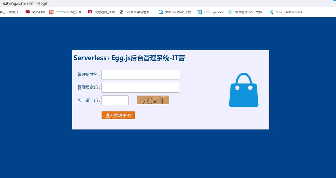This screenshot has height=178, width=336.
Task: Open the 最新Go Web开发 bookmark
Action: click(x=176, y=12)
